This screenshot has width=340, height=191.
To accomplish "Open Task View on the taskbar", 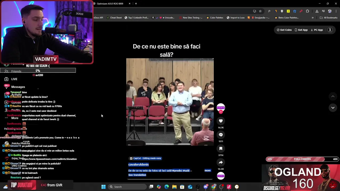I will pyautogui.click(x=151, y=187).
